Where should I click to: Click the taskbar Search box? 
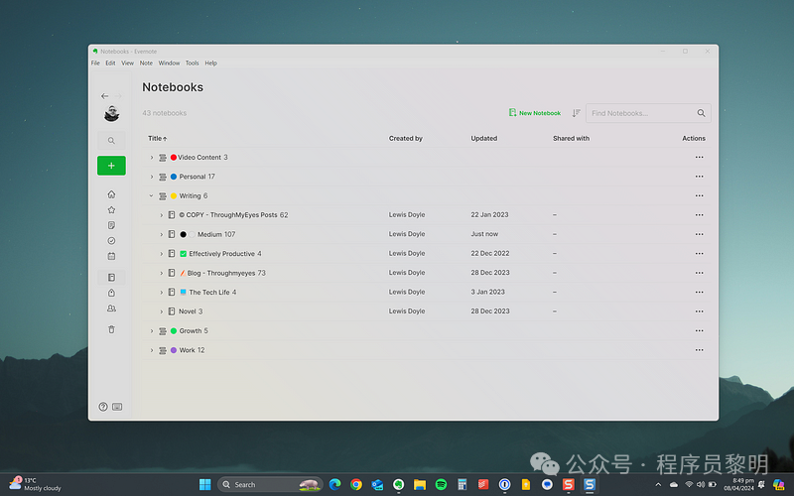(270, 484)
